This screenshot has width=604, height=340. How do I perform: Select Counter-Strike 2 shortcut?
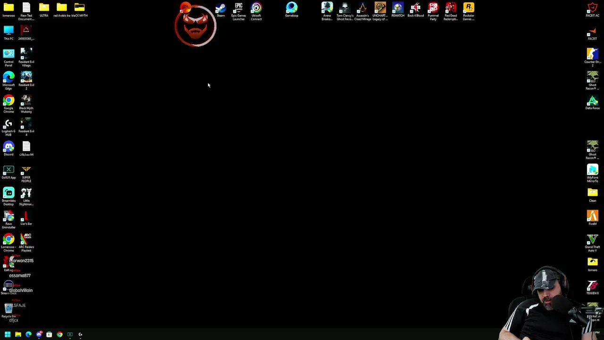click(x=593, y=58)
